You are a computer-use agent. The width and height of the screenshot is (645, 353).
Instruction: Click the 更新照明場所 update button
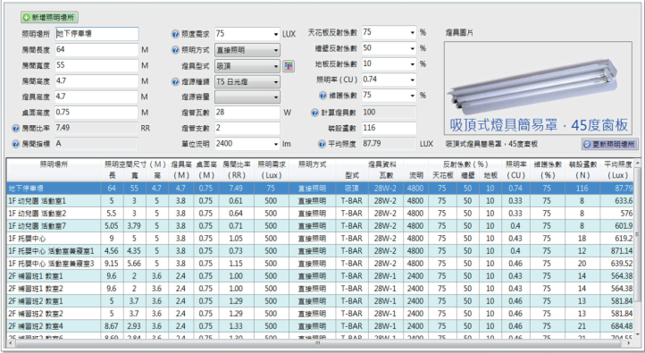[x=610, y=144]
